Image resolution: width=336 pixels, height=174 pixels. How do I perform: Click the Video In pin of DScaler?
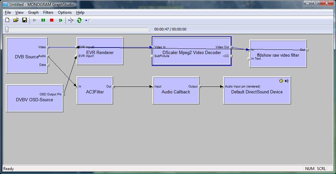tap(151, 47)
